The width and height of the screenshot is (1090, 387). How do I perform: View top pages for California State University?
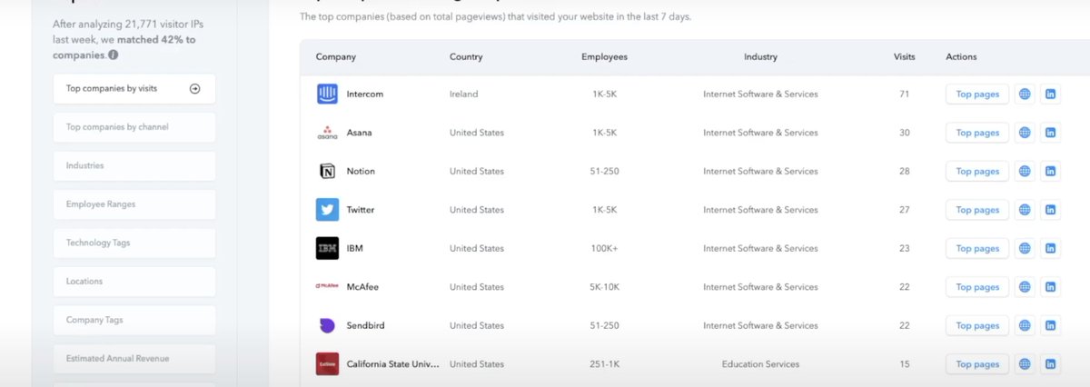977,364
